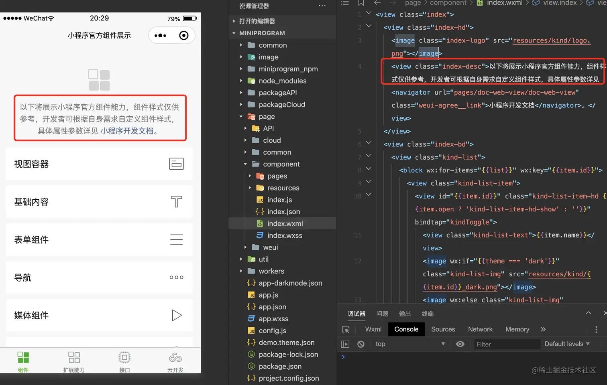Fold code at line 1
This screenshot has width=607, height=385.
(369, 13)
